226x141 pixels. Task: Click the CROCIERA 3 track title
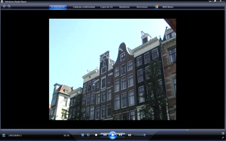(15, 135)
